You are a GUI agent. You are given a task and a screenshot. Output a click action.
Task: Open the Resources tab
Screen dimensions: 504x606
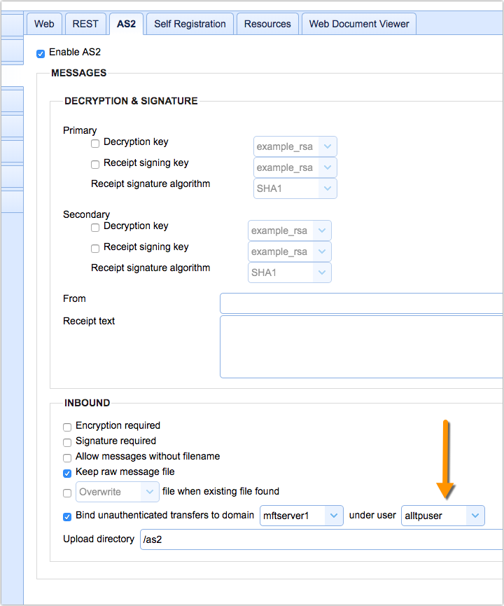(267, 24)
